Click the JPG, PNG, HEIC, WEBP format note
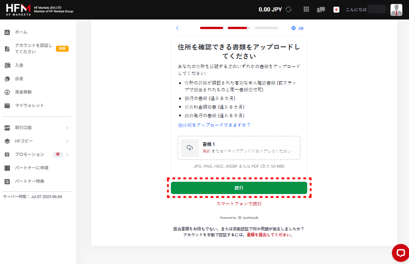Viewport: 409px width, 264px height. [239, 166]
